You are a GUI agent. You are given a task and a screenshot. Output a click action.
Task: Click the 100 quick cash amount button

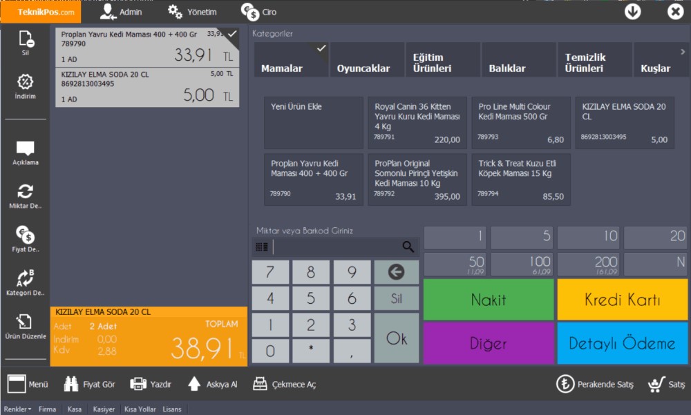point(521,264)
